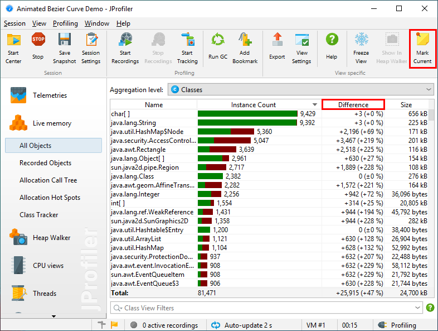This screenshot has width=438, height=331.
Task: Open Session Settings
Action: 91,49
